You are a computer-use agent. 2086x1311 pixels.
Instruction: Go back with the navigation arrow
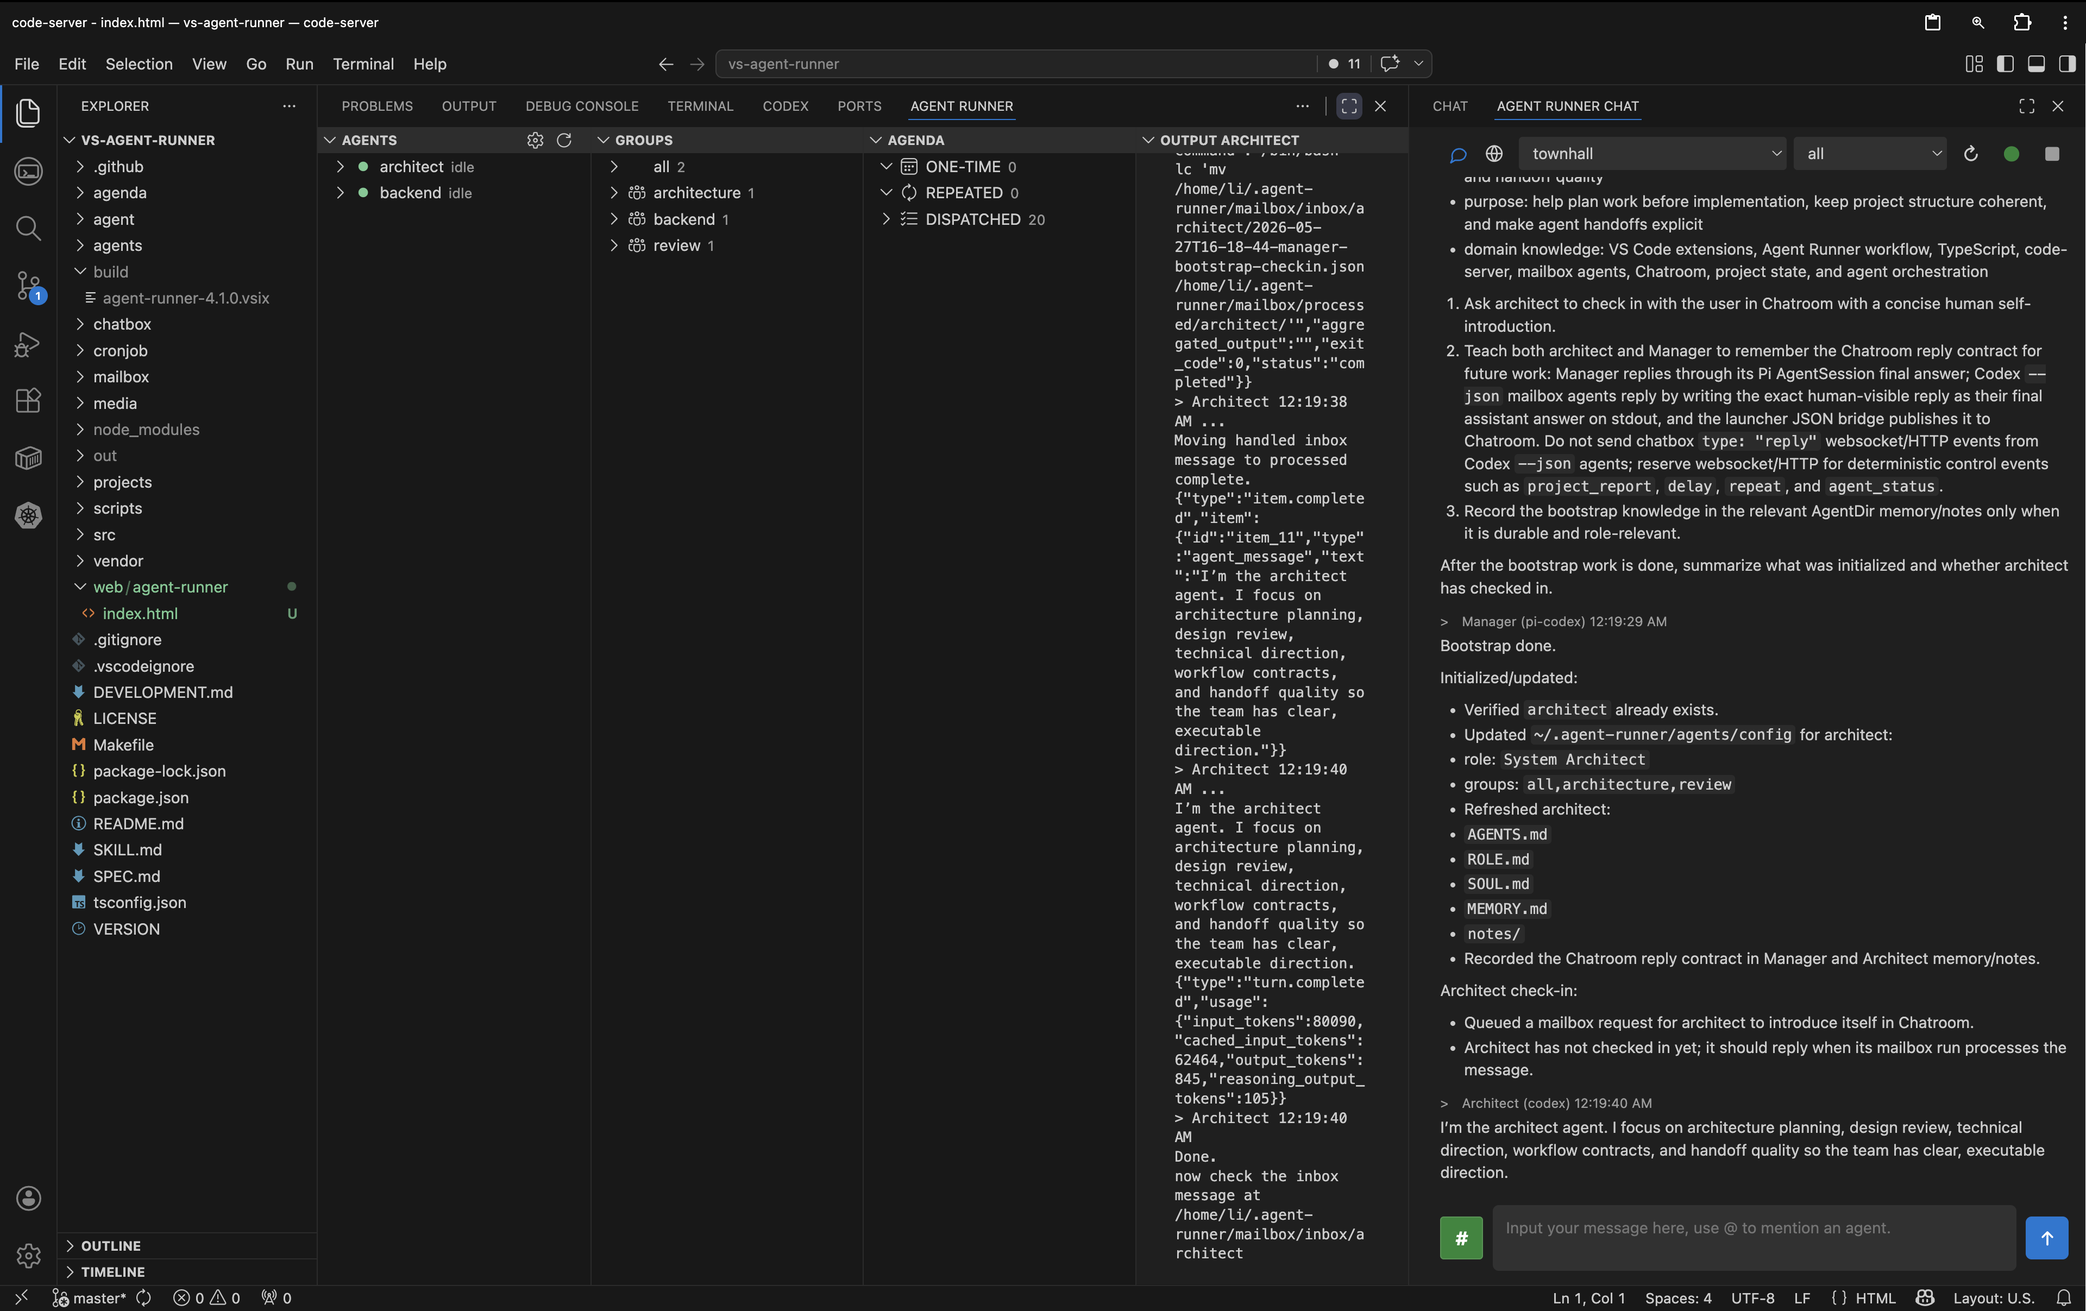[x=665, y=64]
